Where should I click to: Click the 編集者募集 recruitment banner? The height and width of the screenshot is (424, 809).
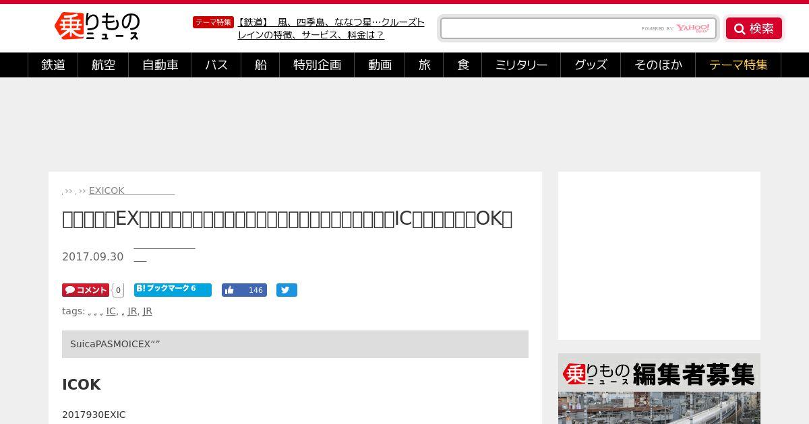click(x=659, y=388)
